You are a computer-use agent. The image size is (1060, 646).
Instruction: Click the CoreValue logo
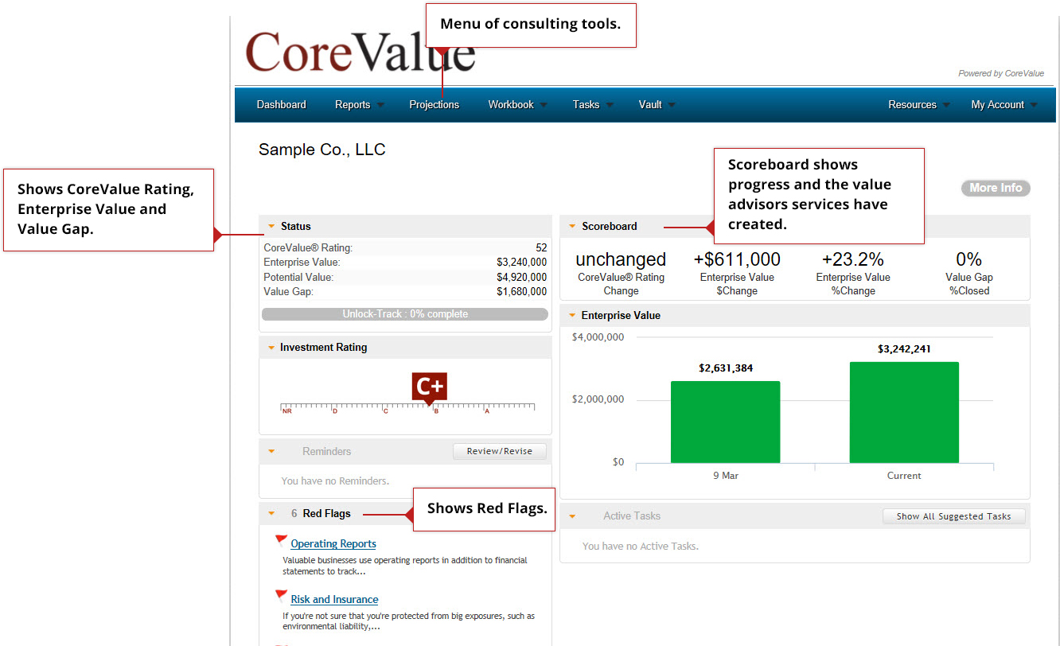(360, 52)
